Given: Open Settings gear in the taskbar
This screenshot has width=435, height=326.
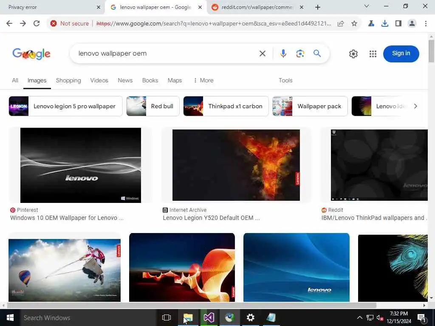Looking at the screenshot, I should pos(250,318).
